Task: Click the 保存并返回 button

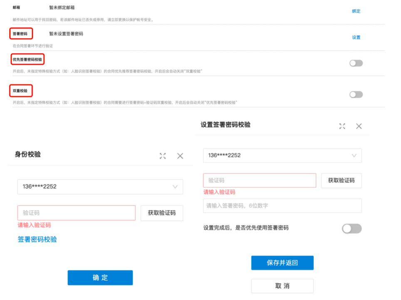Action: click(x=282, y=262)
